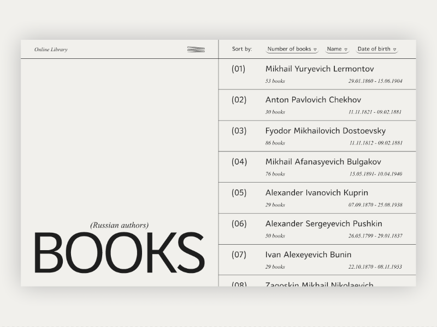
Task: Click Pushkin's birth and death dates
Action: pos(377,236)
